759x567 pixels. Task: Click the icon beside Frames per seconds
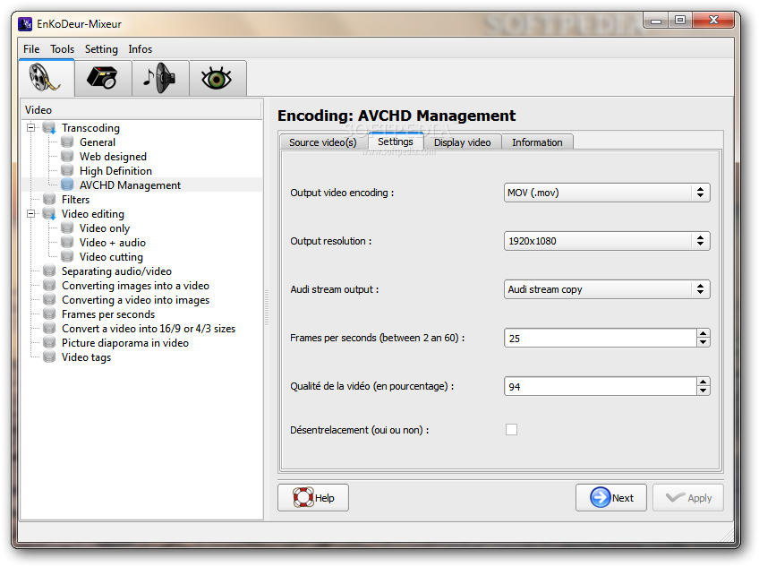tap(49, 314)
